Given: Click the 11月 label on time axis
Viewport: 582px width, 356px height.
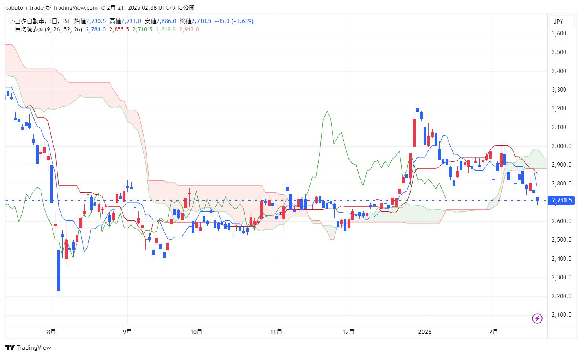Looking at the screenshot, I should 276,332.
